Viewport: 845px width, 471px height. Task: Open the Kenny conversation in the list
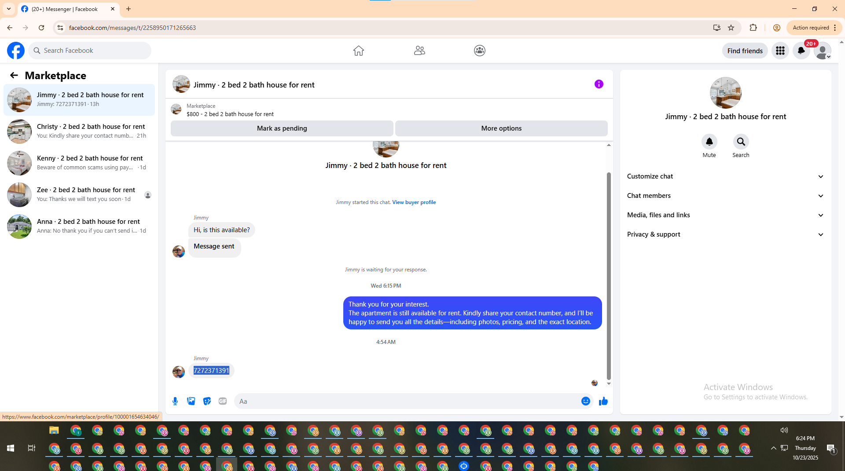79,163
